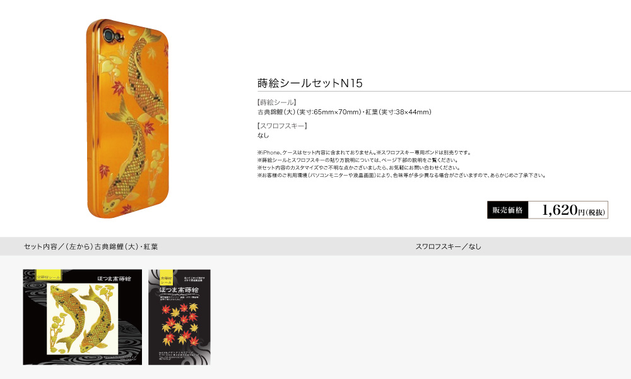Click the 販売価格 black label
The height and width of the screenshot is (379, 631).
click(507, 210)
